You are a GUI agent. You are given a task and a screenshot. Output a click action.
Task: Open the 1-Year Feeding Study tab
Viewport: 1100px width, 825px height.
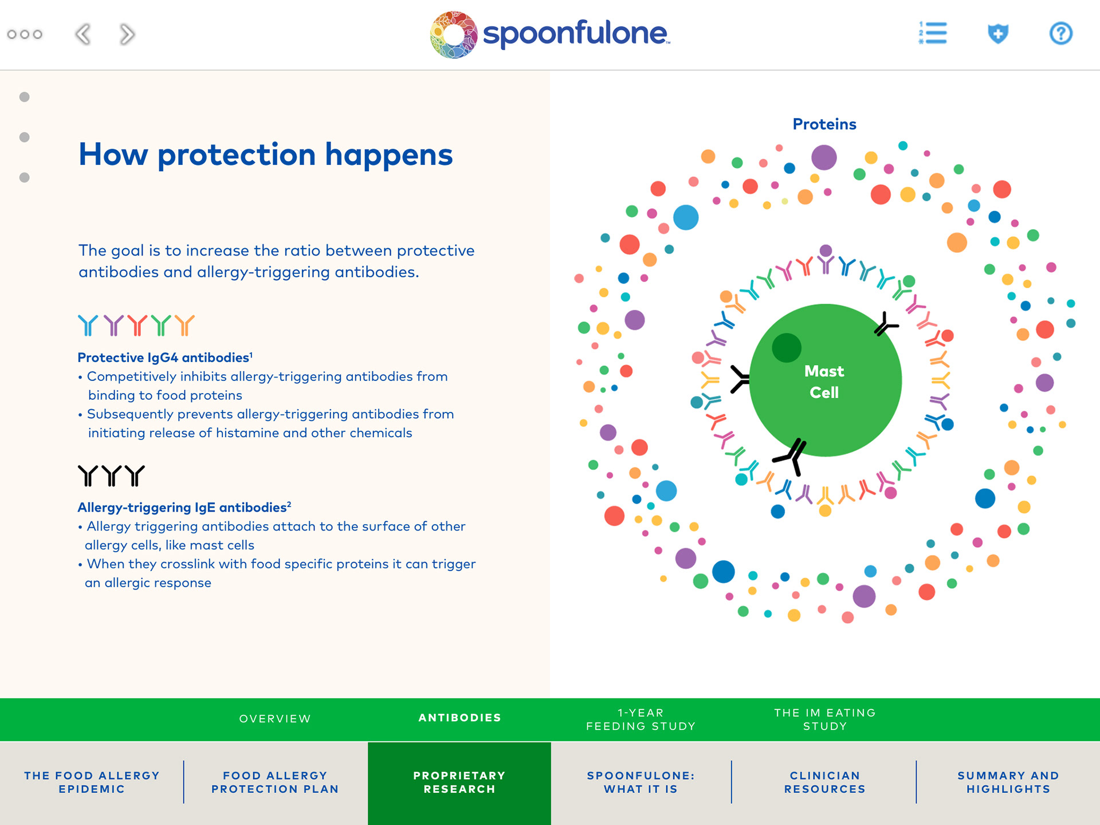coord(641,719)
